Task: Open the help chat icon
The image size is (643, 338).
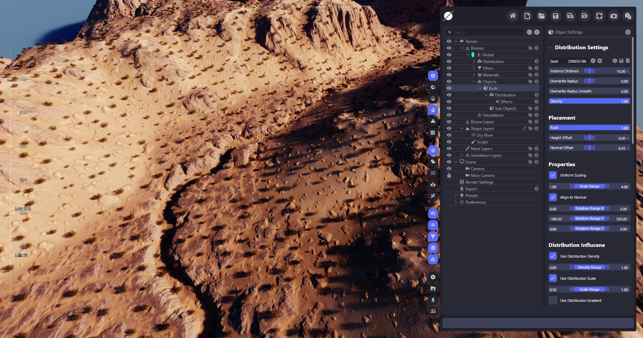Action: (628, 16)
